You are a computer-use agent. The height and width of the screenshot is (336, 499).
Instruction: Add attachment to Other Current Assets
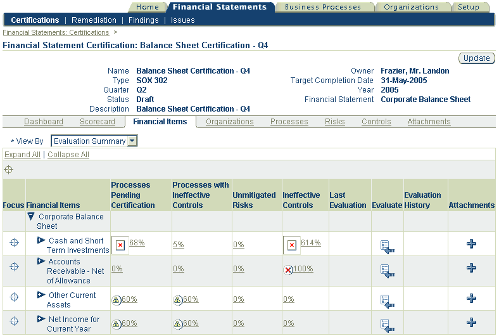pos(471,299)
